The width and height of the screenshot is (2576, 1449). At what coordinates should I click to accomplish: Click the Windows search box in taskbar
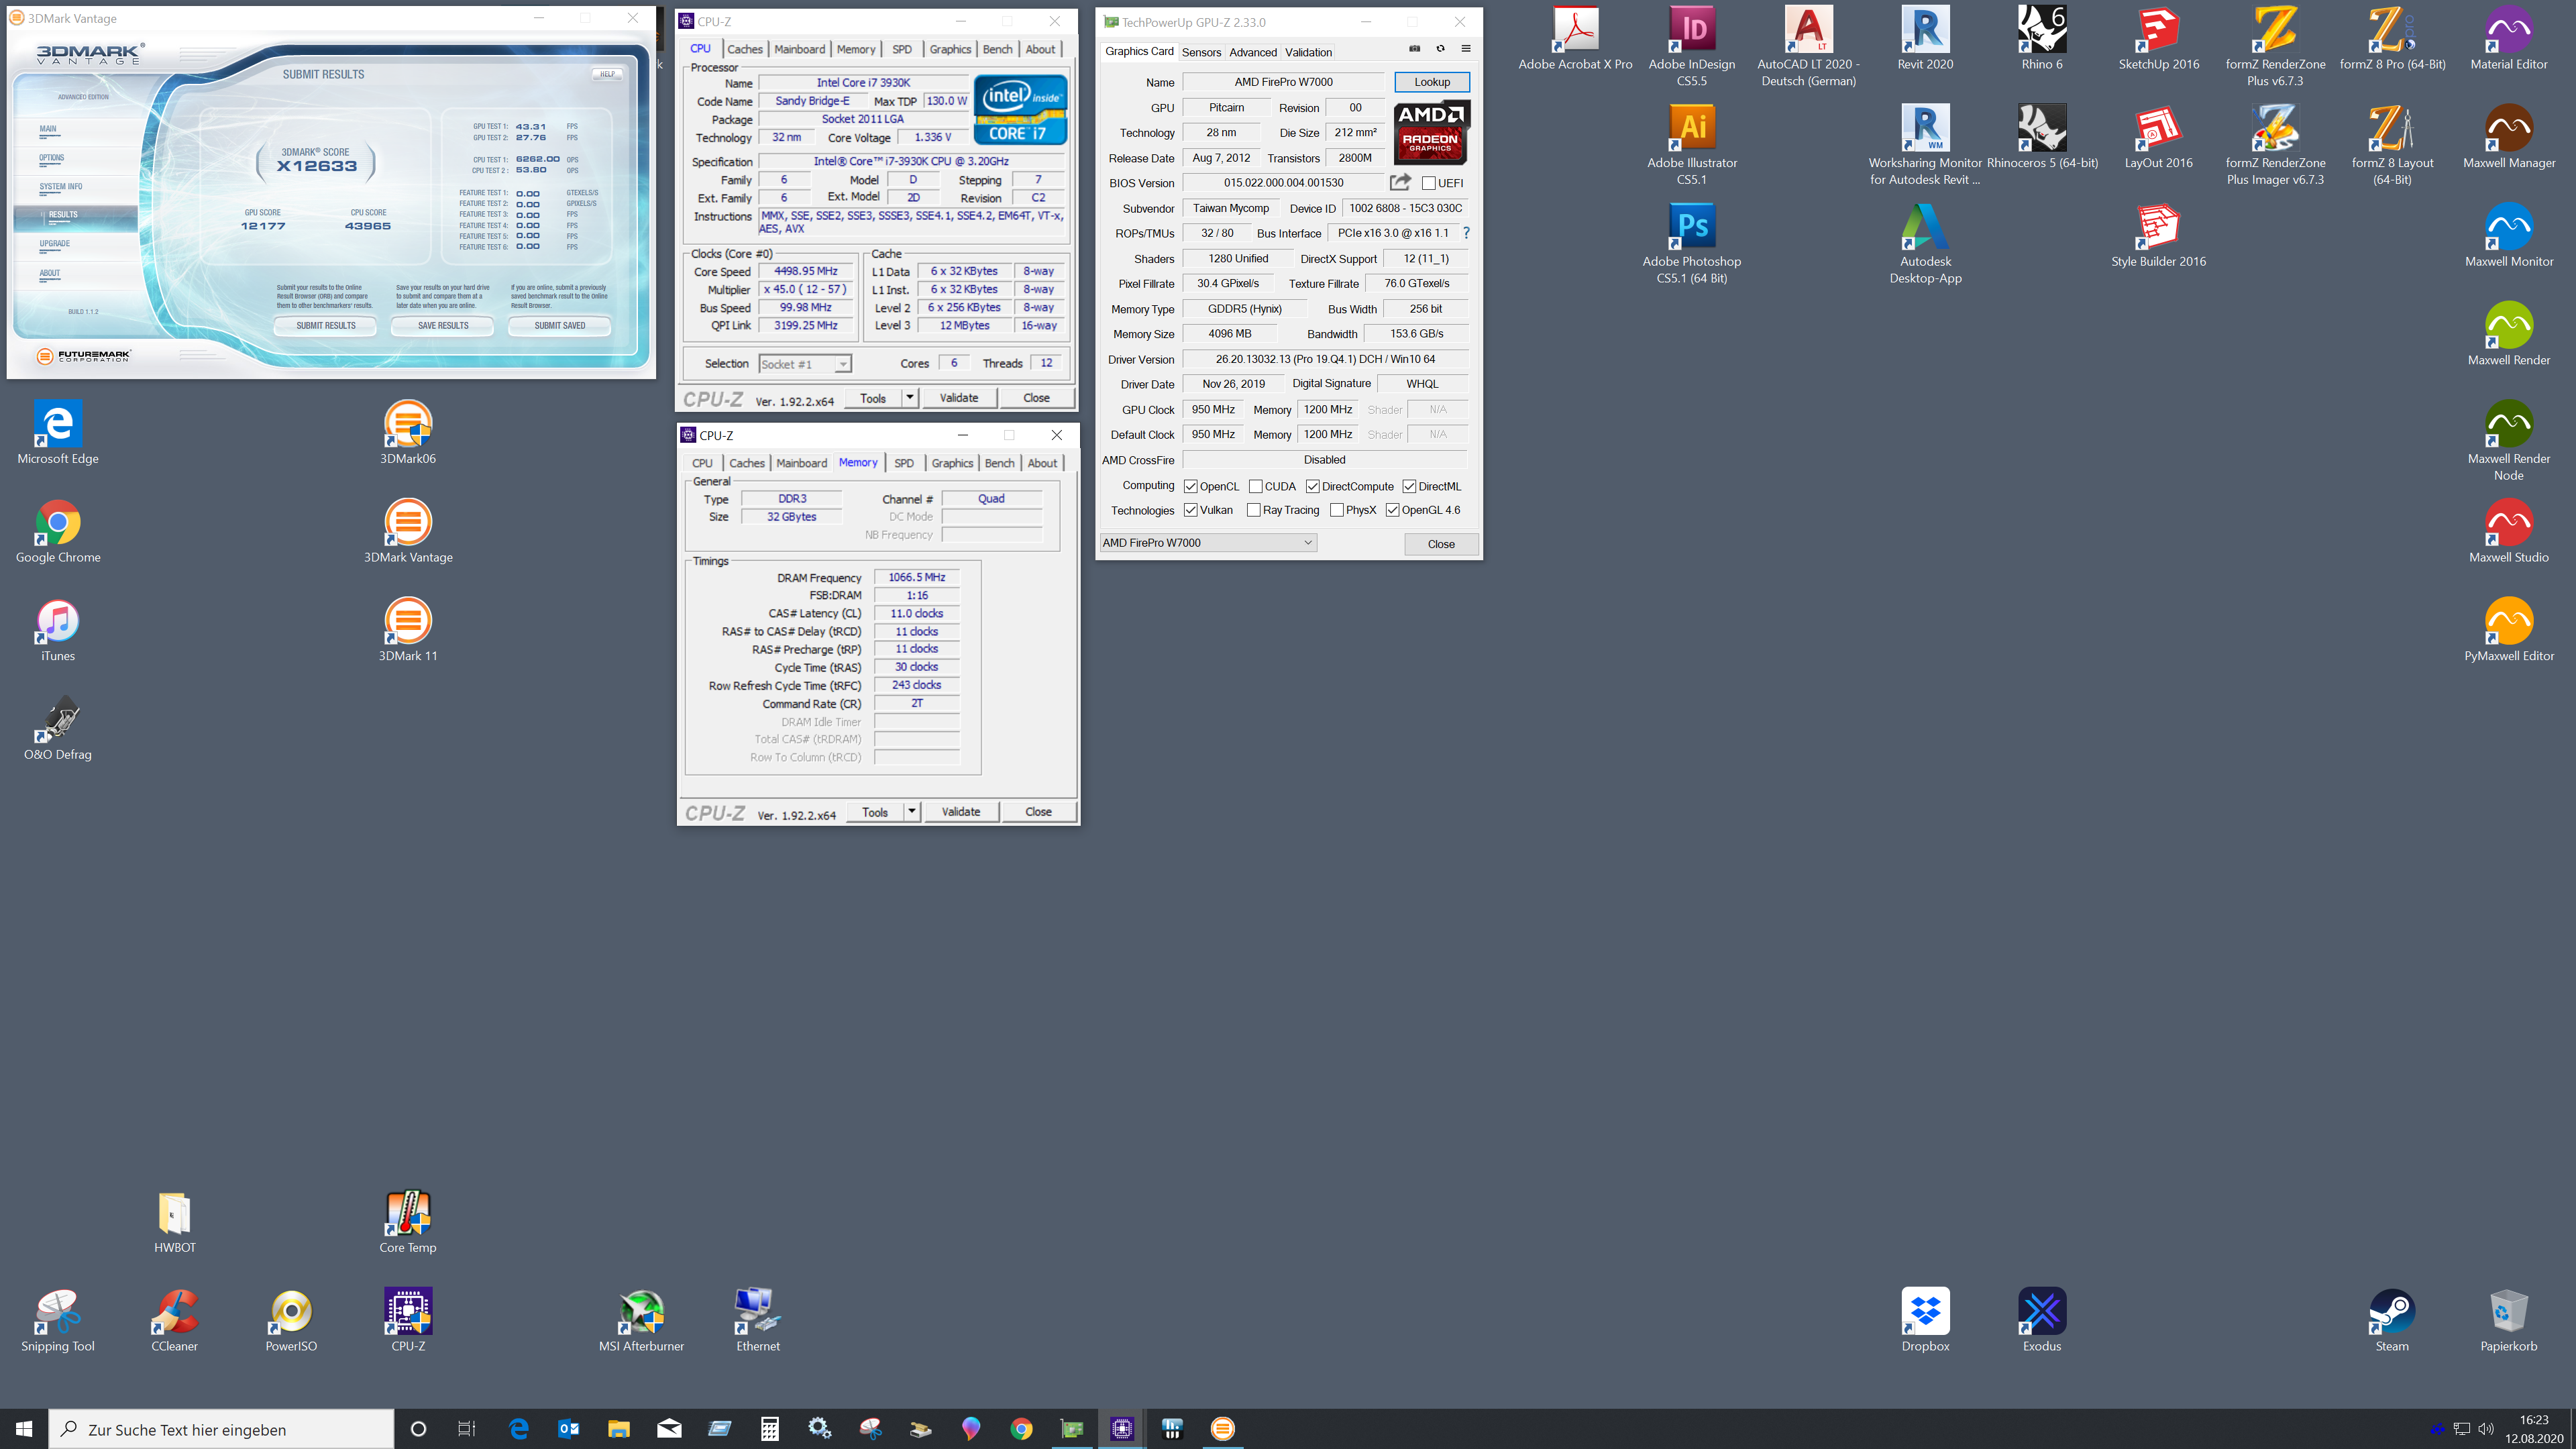coord(221,1429)
